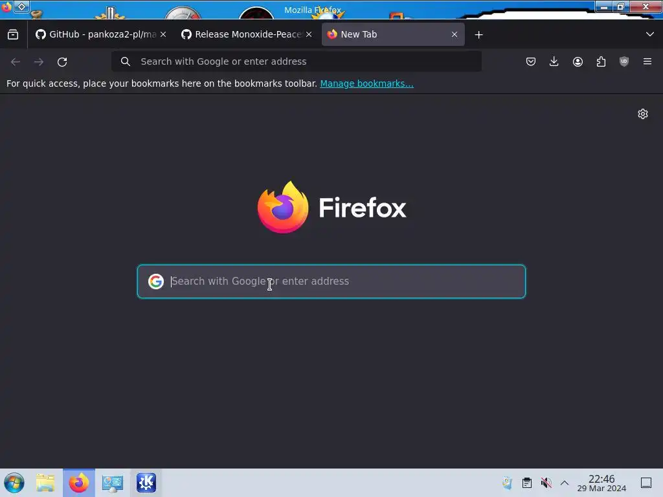Personalize new tab with gear icon
The height and width of the screenshot is (497, 663).
643,114
